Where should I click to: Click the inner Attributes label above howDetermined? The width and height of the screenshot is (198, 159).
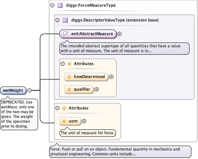[x=83, y=64]
